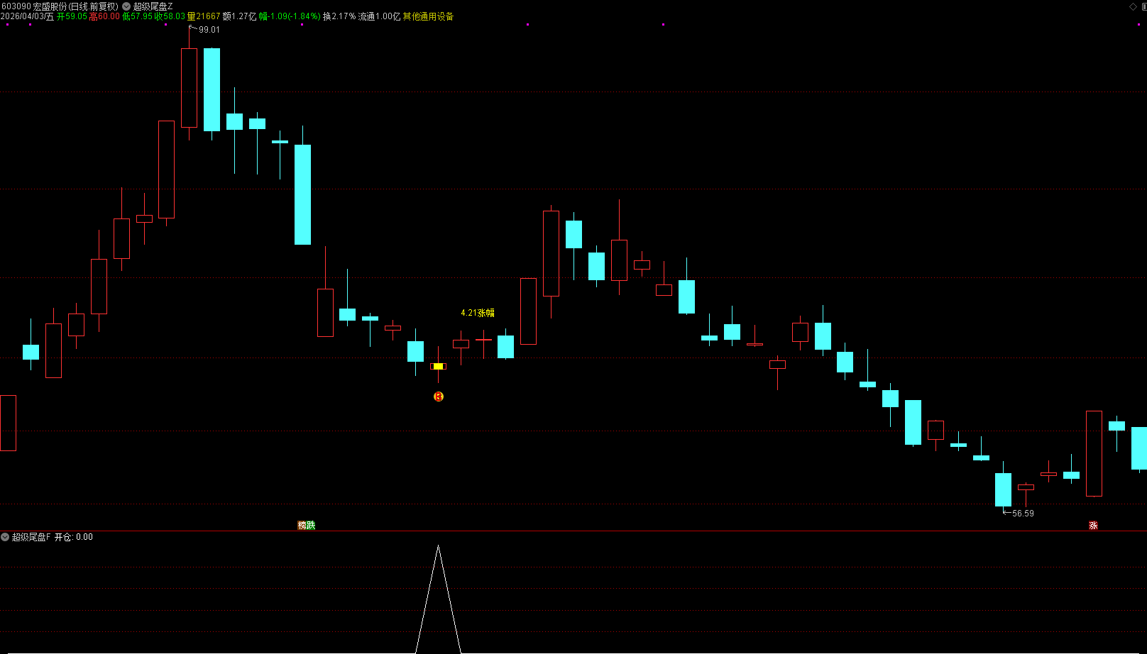Click the date 2026/04/03/五
Viewport: 1147px width, 654px height.
[27, 16]
